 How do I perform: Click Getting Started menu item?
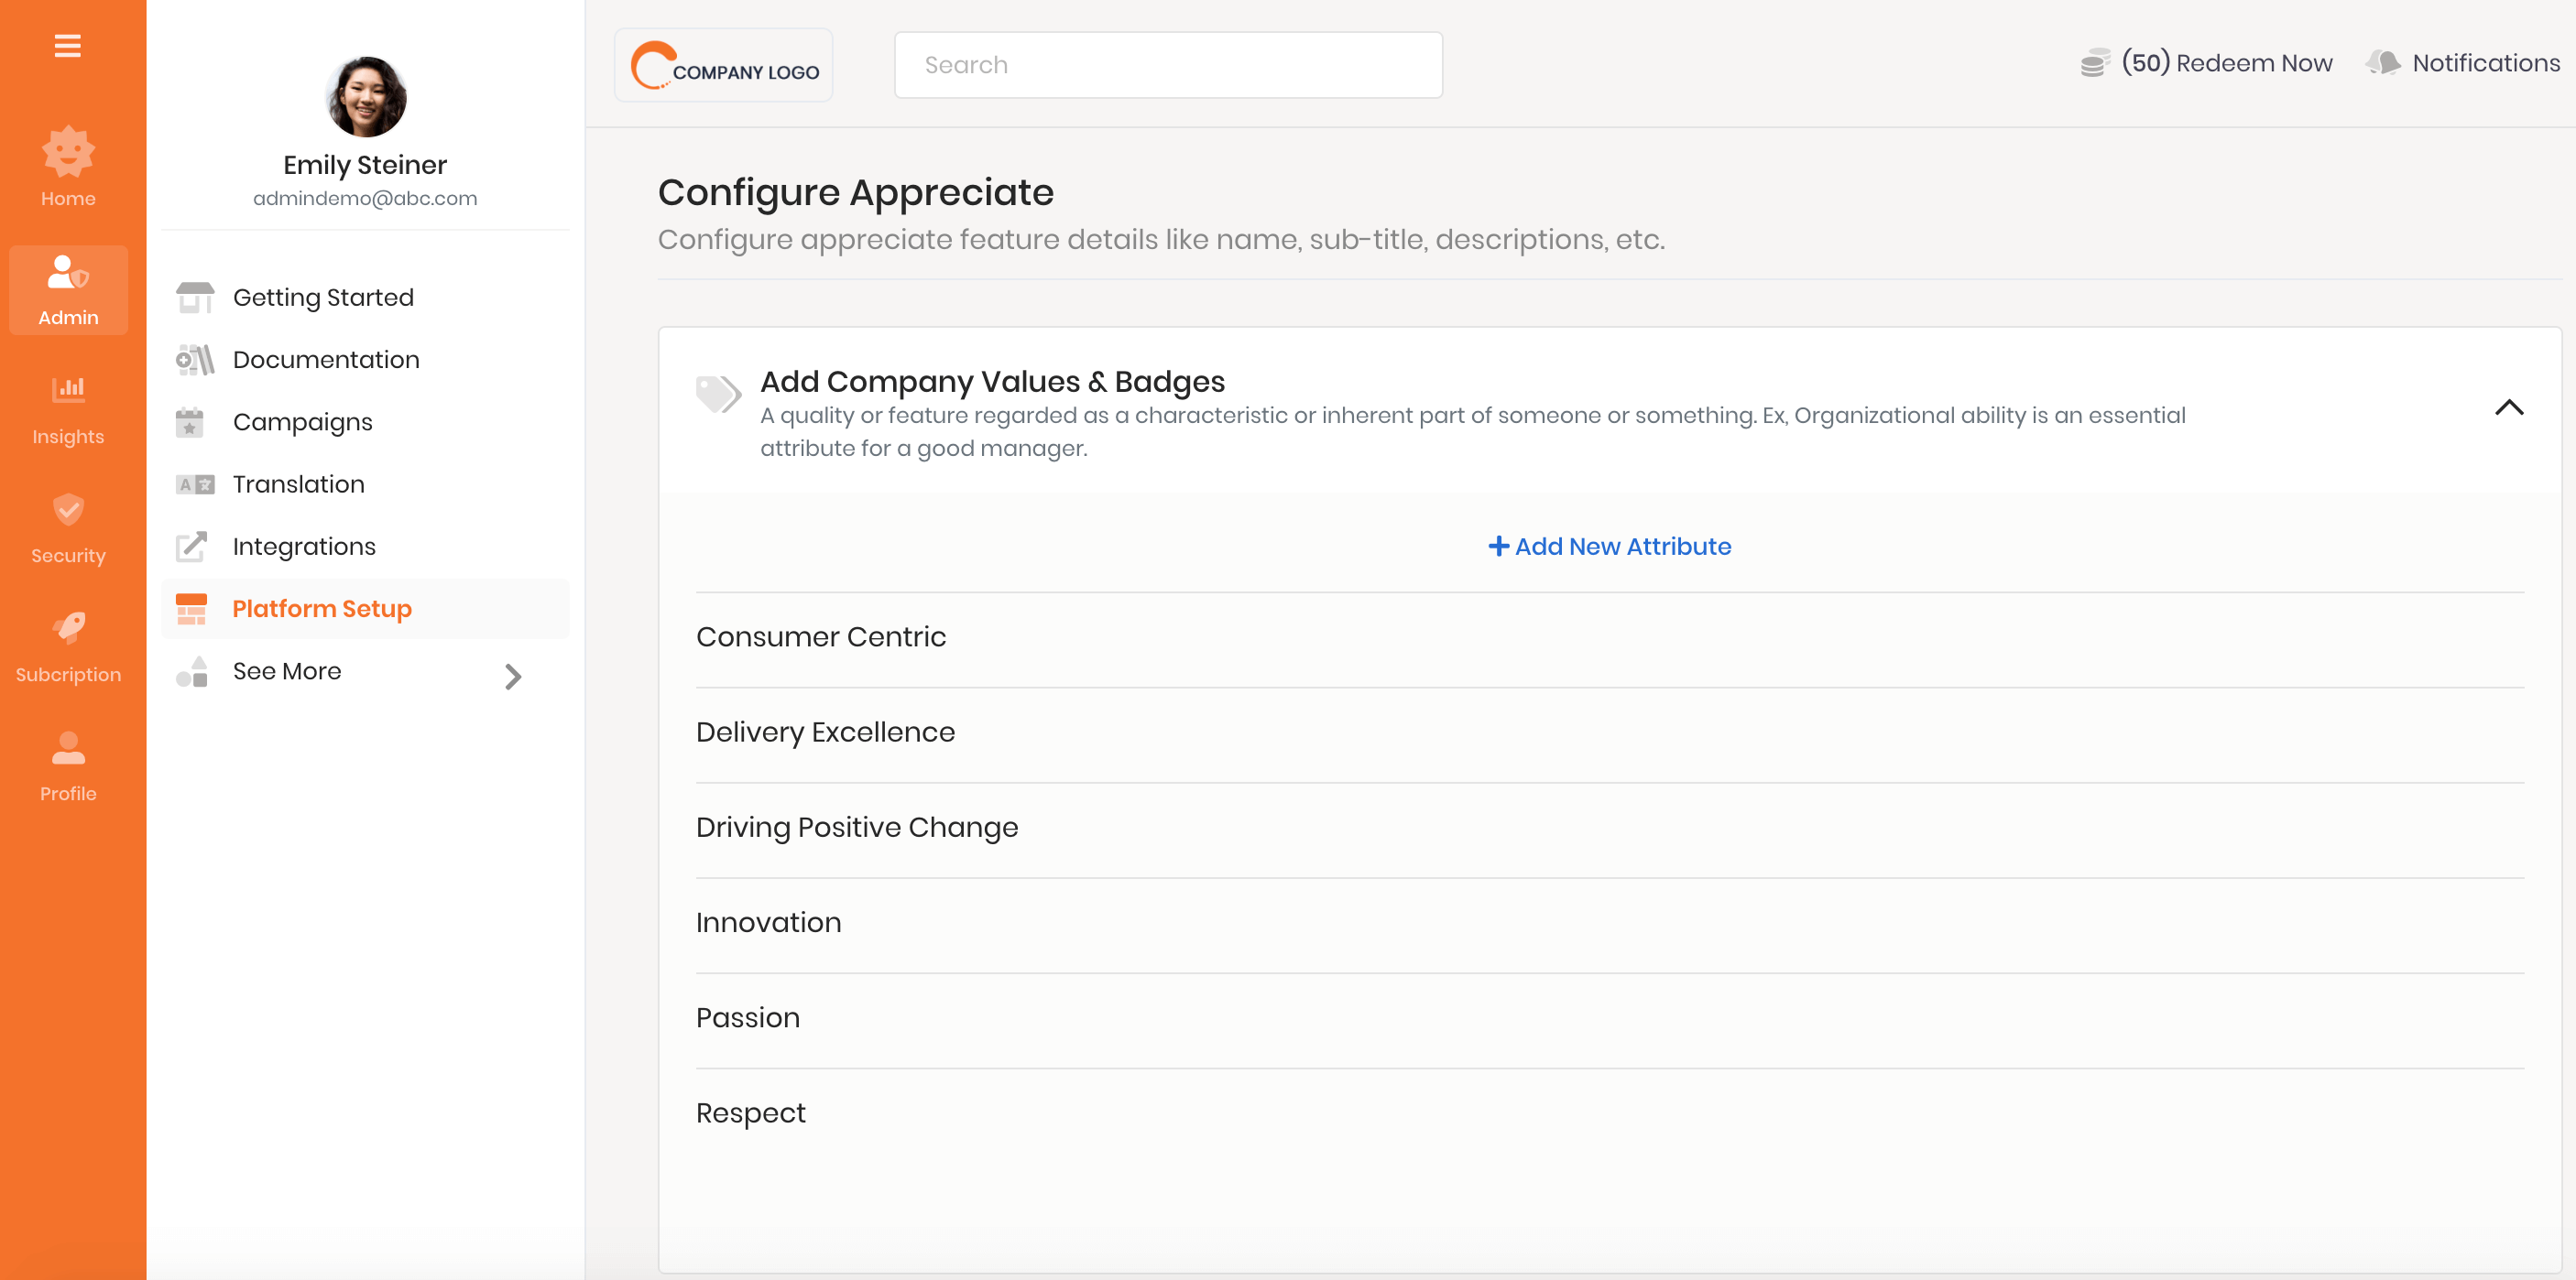click(323, 297)
